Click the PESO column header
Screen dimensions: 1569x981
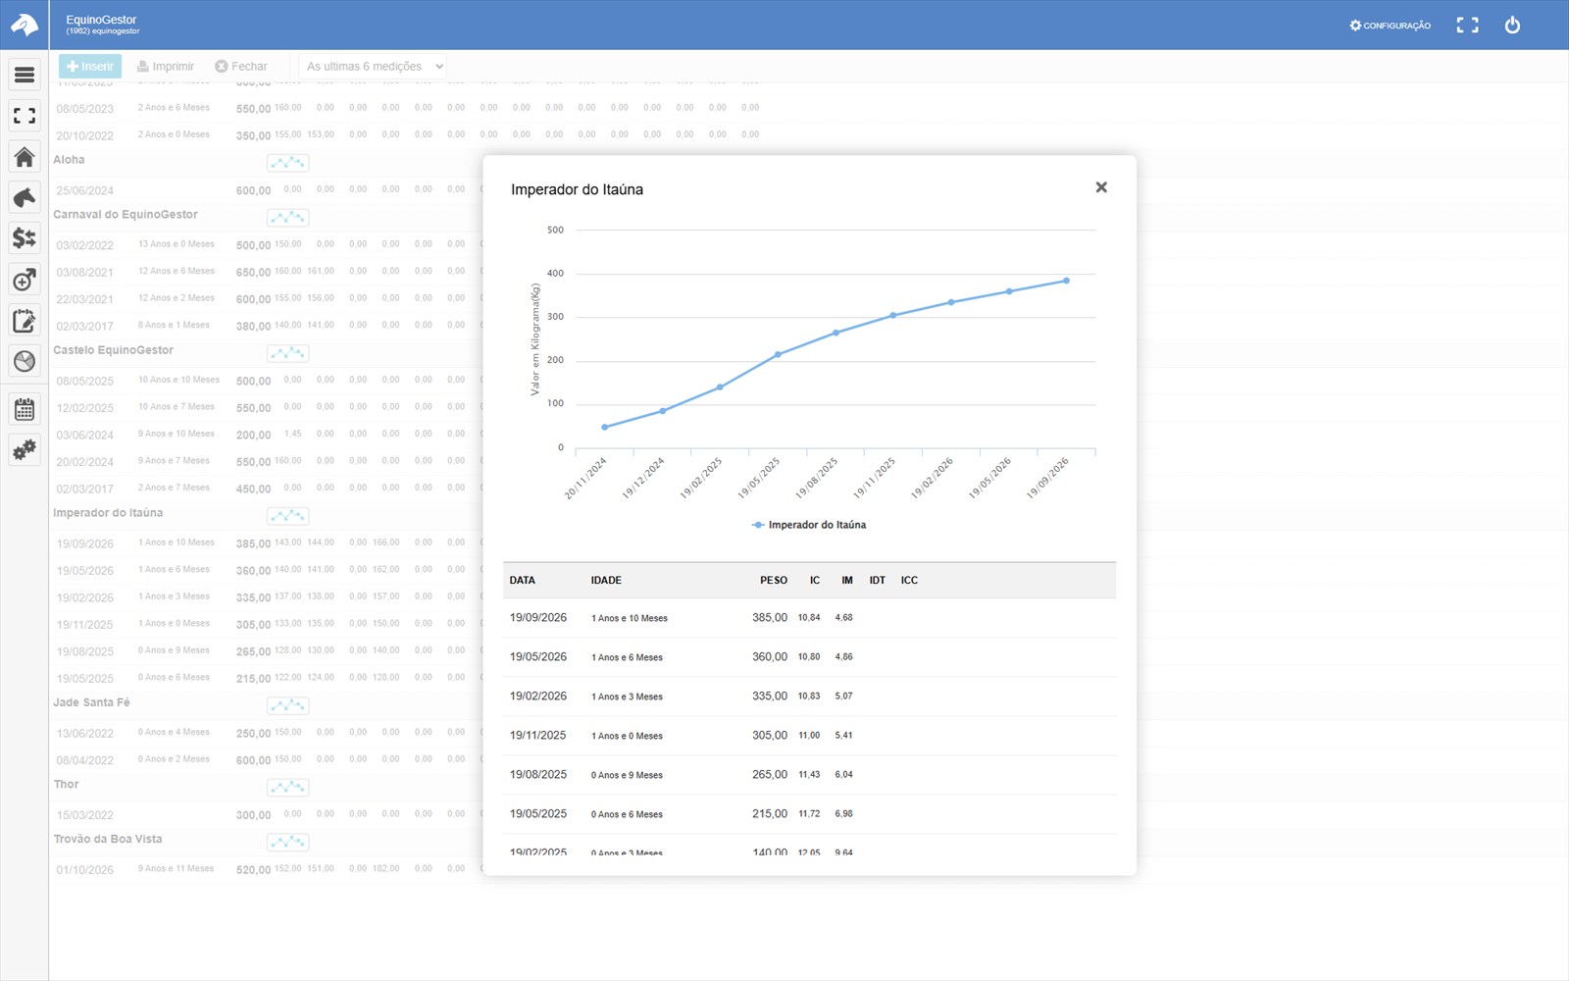pos(774,580)
